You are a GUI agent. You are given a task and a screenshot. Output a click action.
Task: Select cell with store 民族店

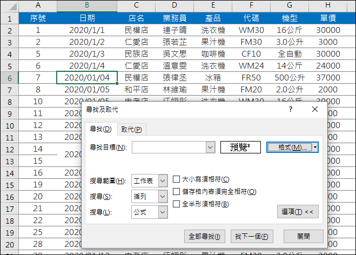[x=136, y=54]
